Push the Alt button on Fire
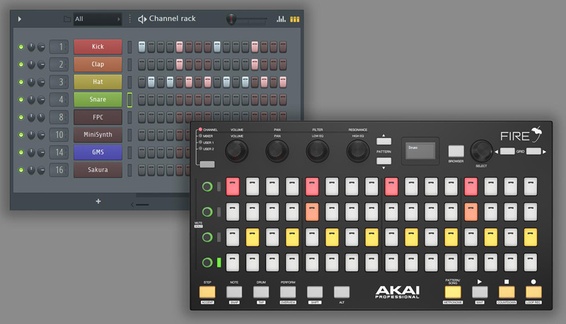Screen dimensions: 566x324 [342, 292]
